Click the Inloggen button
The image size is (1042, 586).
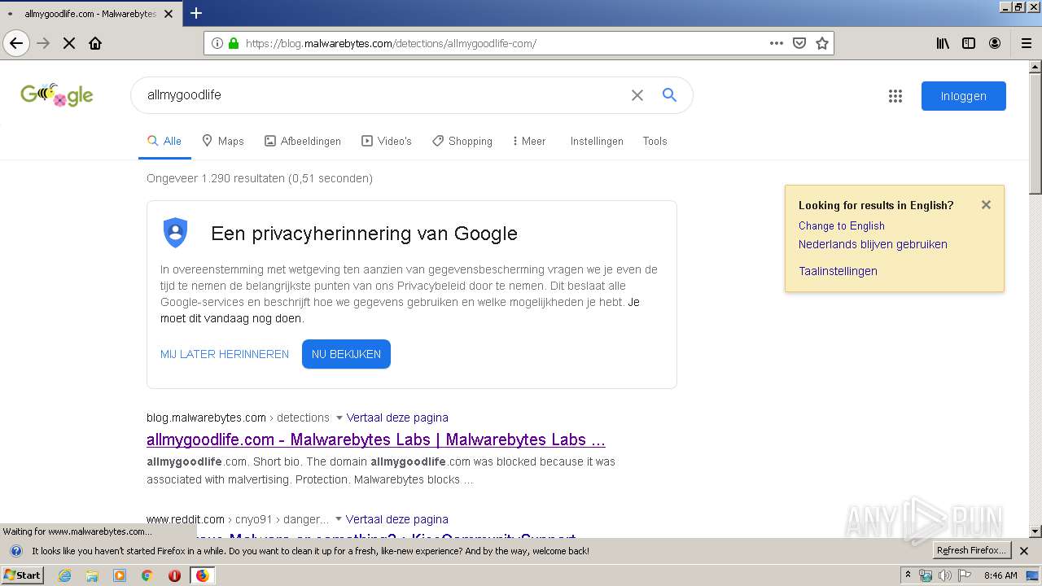(x=964, y=96)
